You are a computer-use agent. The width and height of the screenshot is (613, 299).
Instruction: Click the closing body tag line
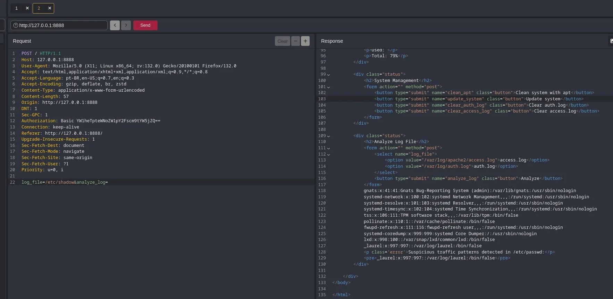click(341, 283)
